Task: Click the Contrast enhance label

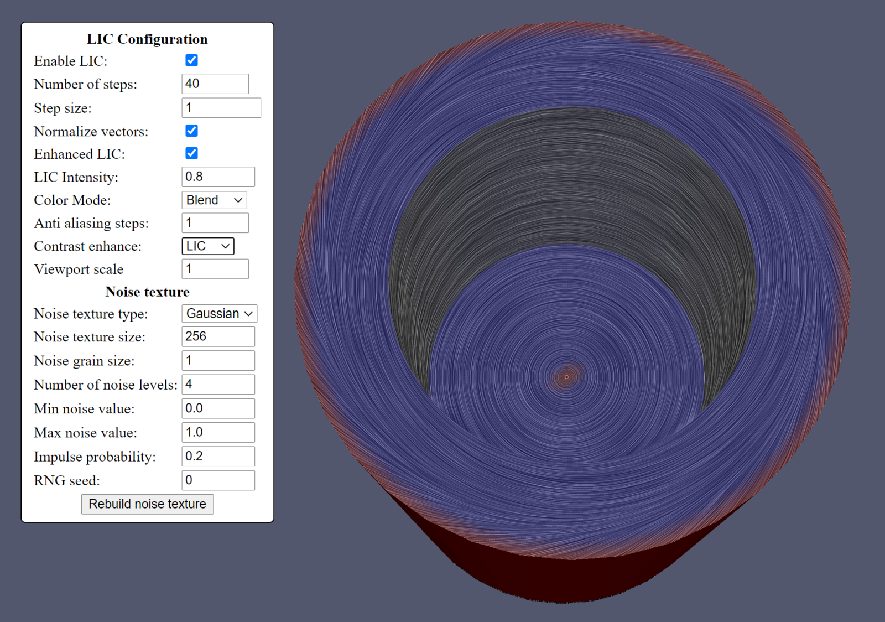Action: [x=88, y=246]
